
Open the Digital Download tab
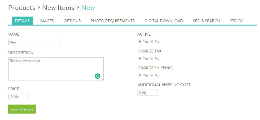pyautogui.click(x=164, y=21)
